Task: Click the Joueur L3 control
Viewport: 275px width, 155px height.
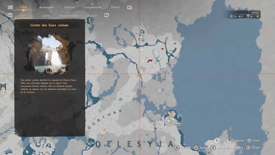Action: pos(254,140)
